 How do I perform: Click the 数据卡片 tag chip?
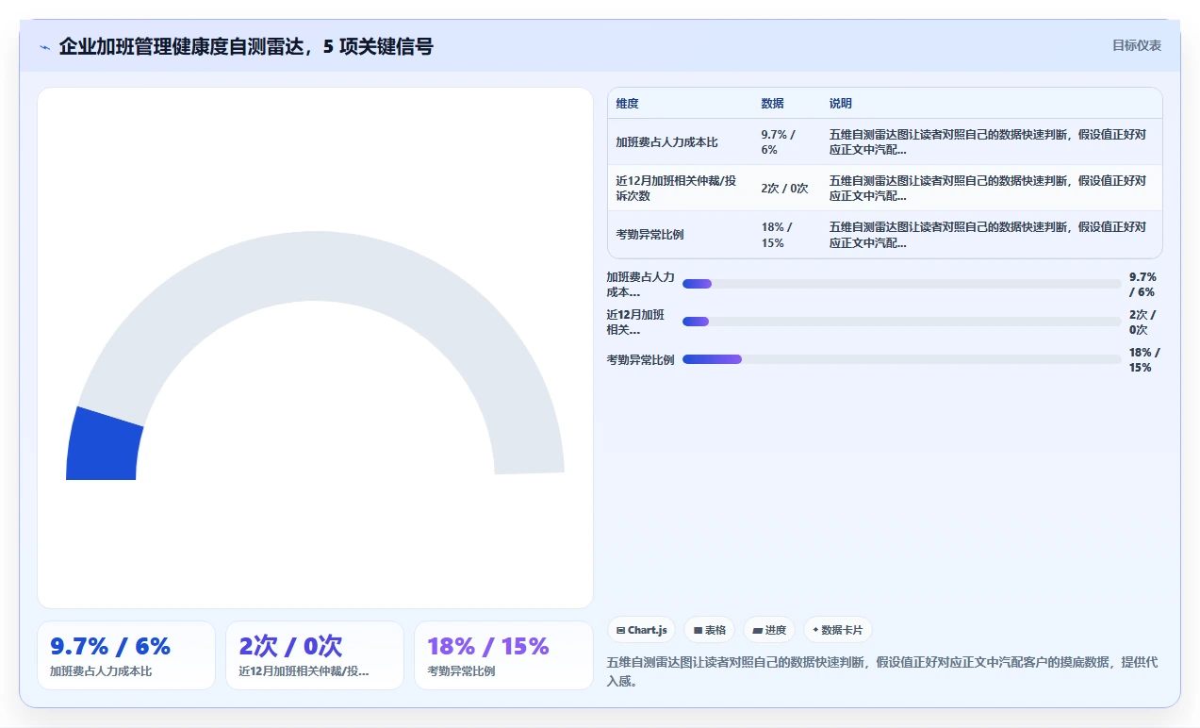click(838, 630)
